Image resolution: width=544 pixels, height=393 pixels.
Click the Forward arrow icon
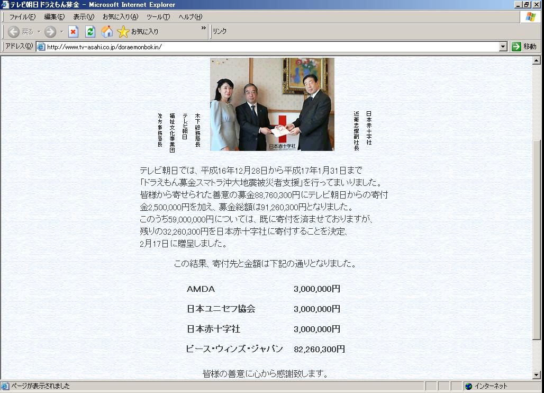click(x=50, y=32)
